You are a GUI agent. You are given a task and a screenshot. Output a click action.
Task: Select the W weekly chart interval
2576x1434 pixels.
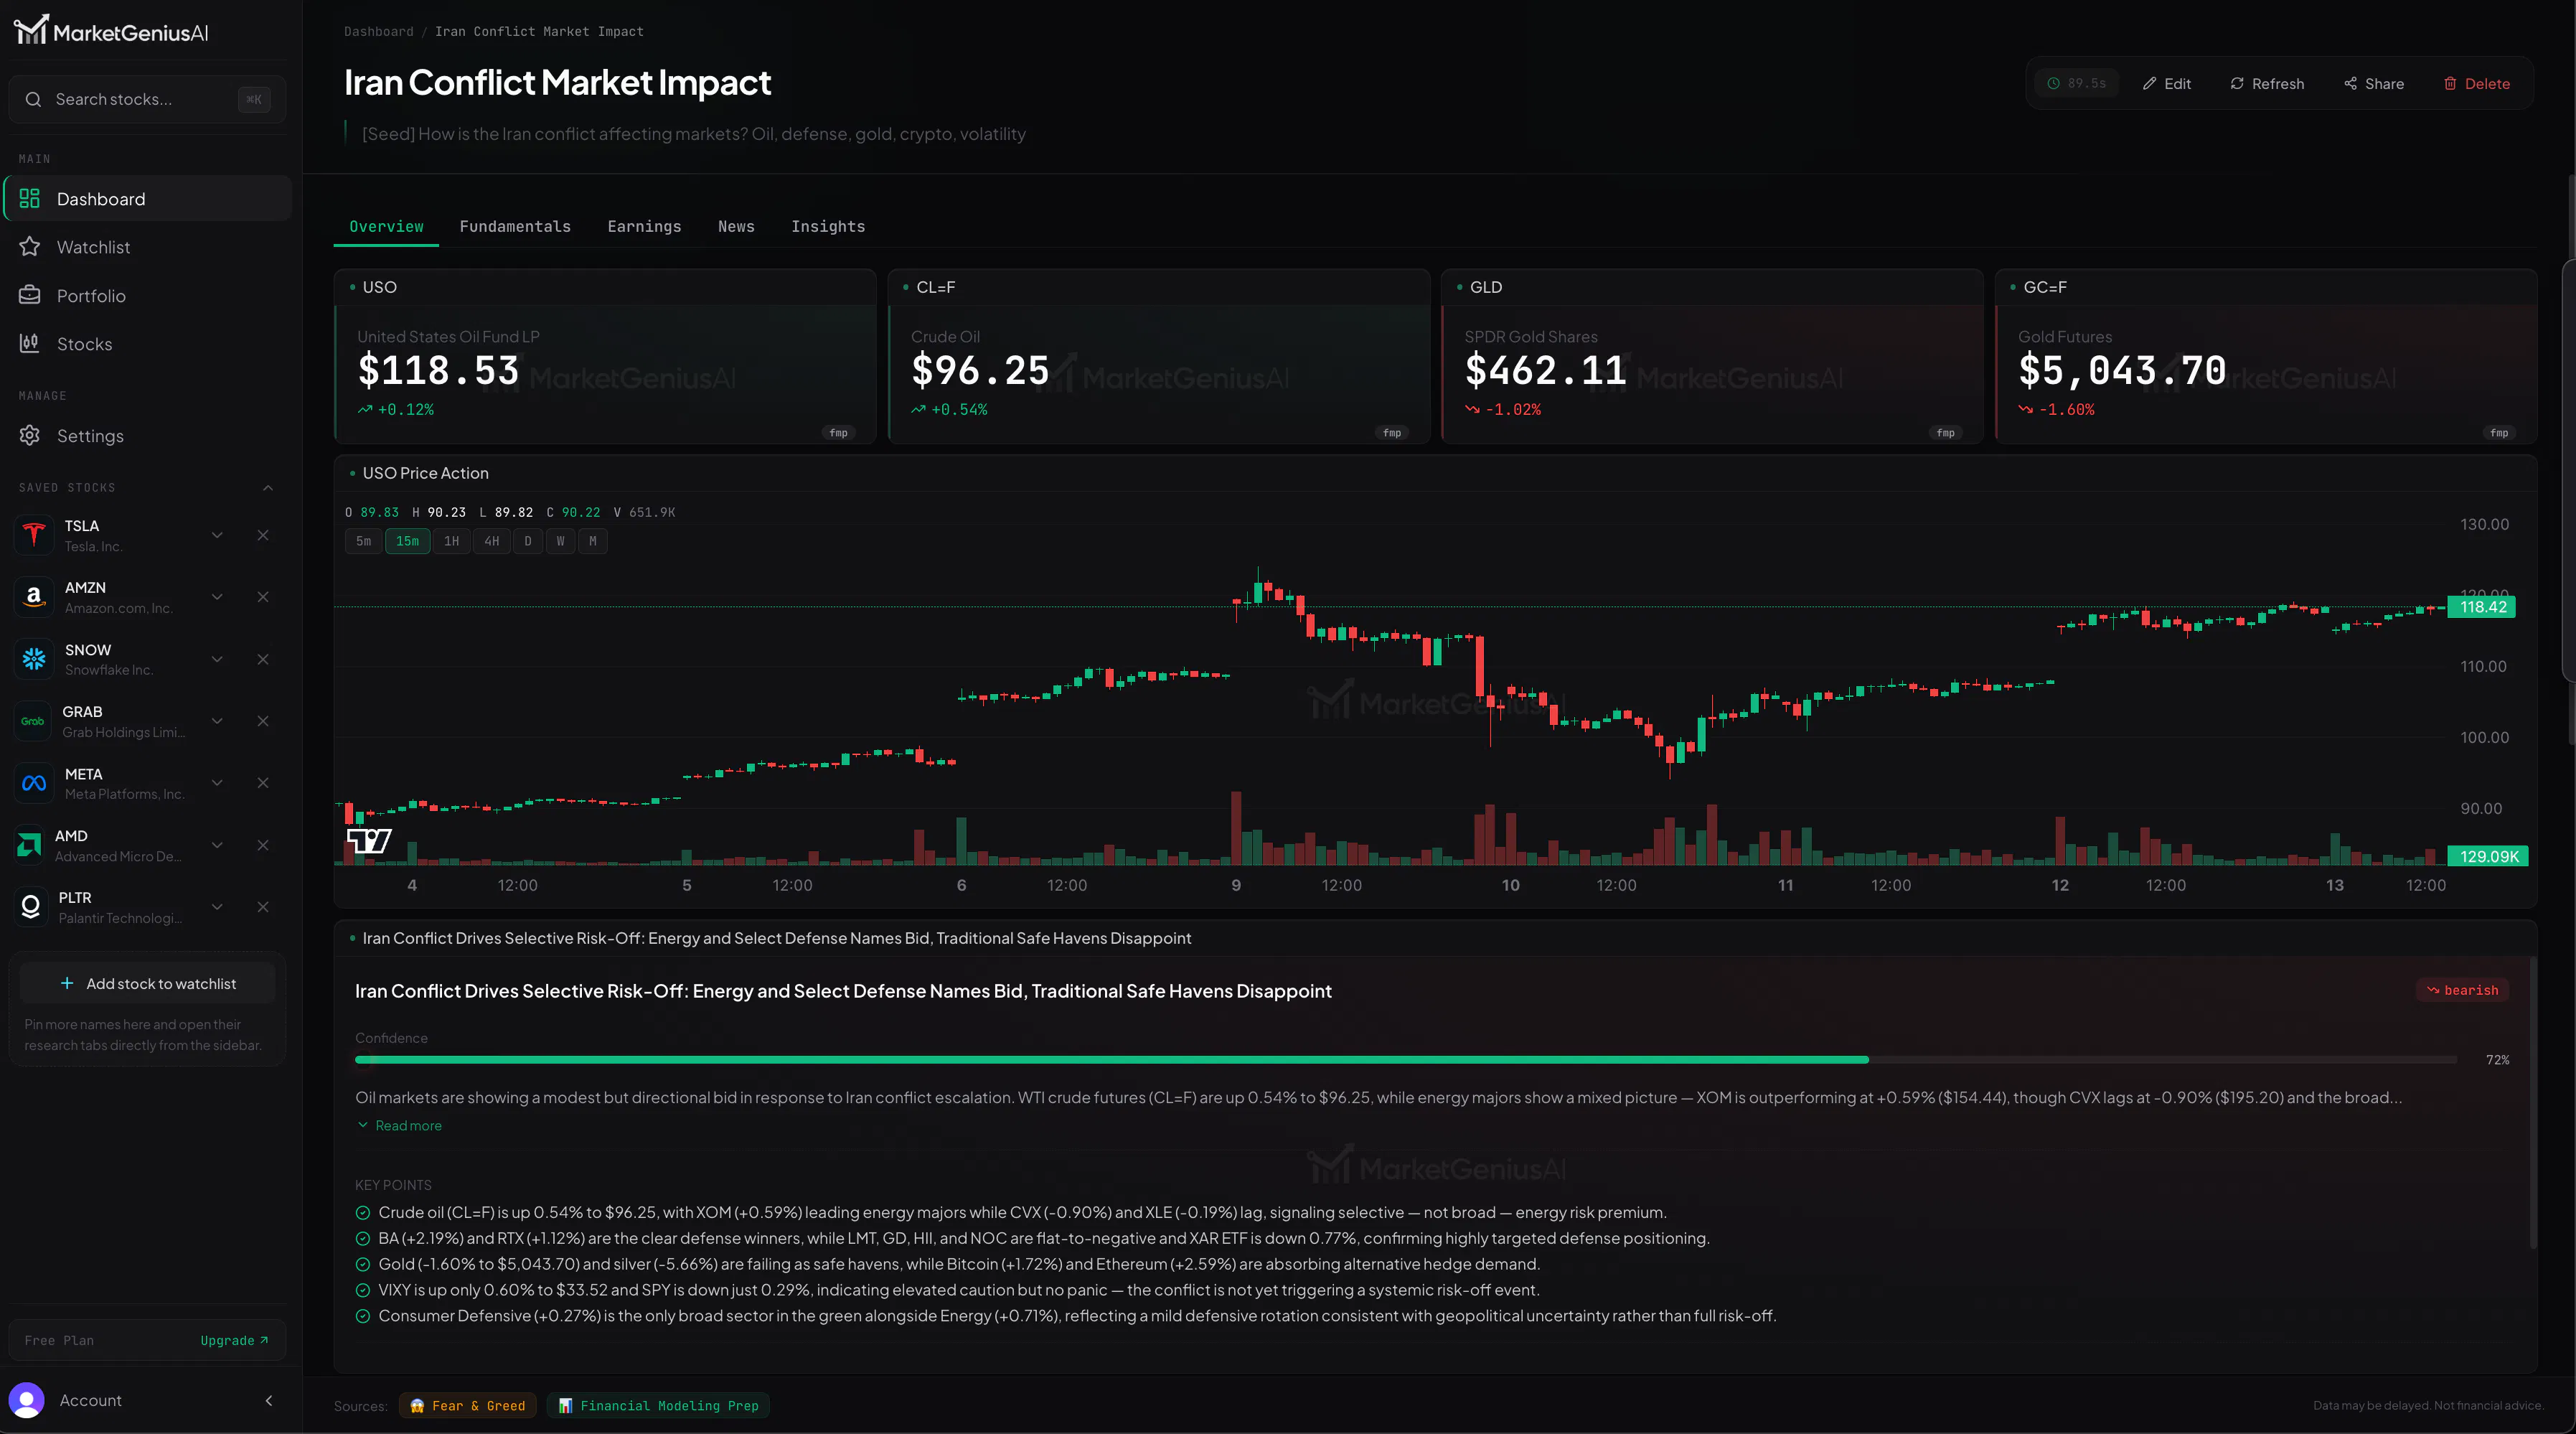561,541
